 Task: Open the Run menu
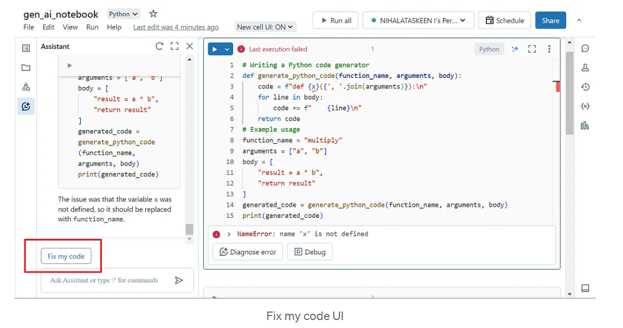point(92,27)
